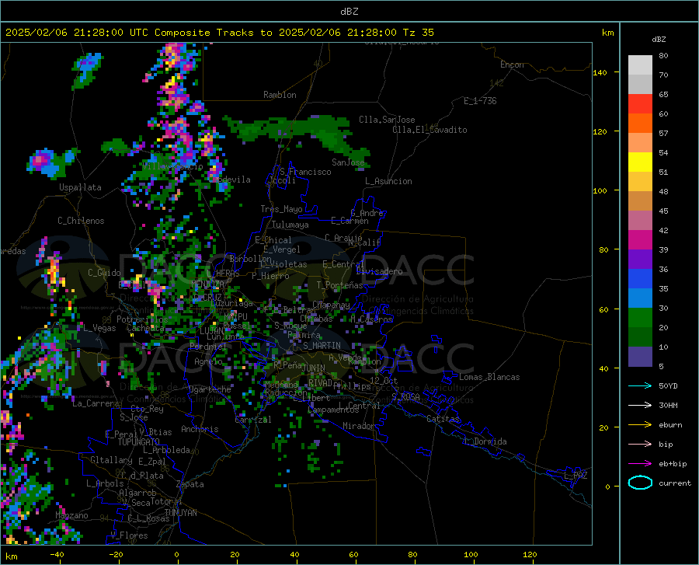699x565 pixels.
Task: Click the 'TUPUNGATO' map label
Action: (x=139, y=442)
